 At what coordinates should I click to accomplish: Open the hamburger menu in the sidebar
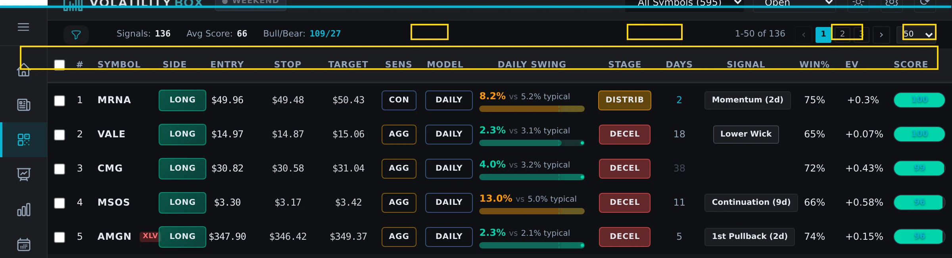(x=23, y=27)
